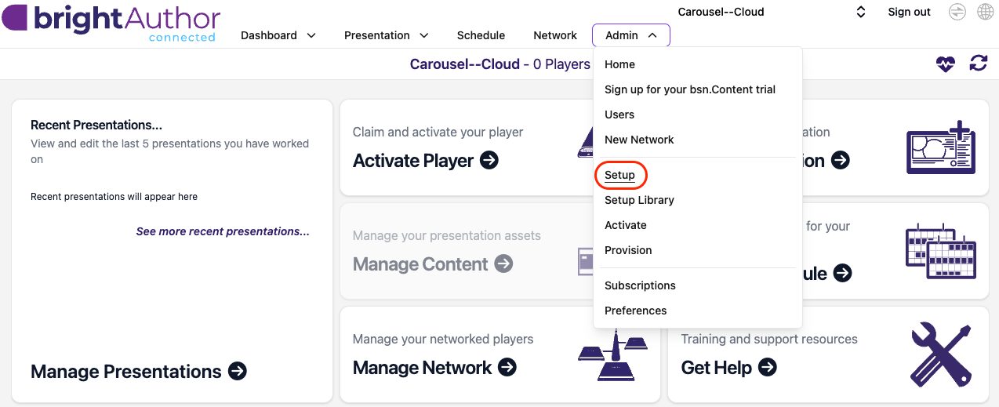
Task: Click the arrow icon next to Manage Content
Action: coord(503,264)
